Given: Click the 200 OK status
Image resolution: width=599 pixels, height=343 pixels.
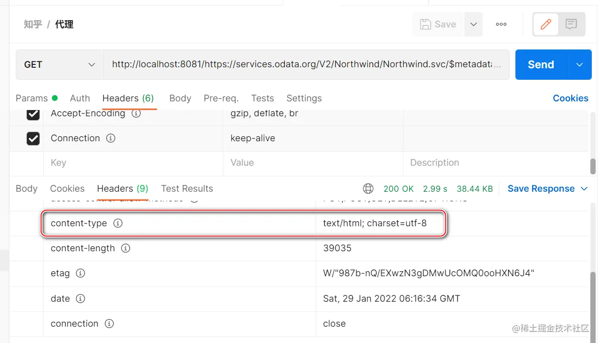Looking at the screenshot, I should [399, 189].
